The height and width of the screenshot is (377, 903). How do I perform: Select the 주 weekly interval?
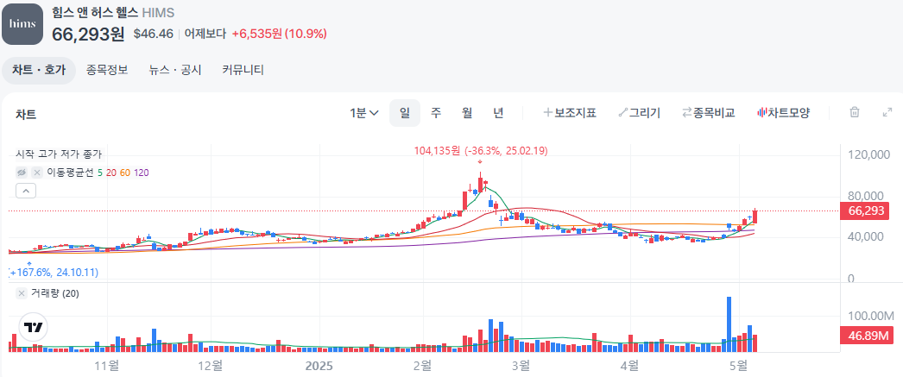(x=436, y=113)
